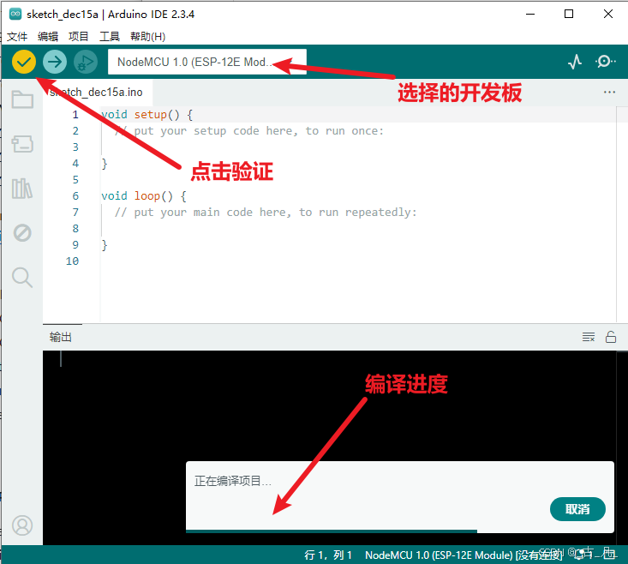The image size is (628, 564).
Task: Open the account profile icon
Action: point(22,525)
